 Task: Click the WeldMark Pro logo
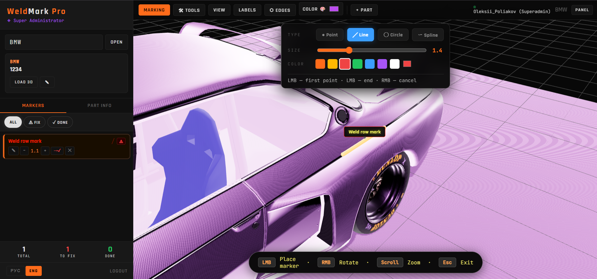36,11
